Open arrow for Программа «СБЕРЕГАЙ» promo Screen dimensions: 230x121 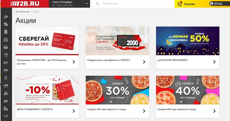(x=74, y=62)
